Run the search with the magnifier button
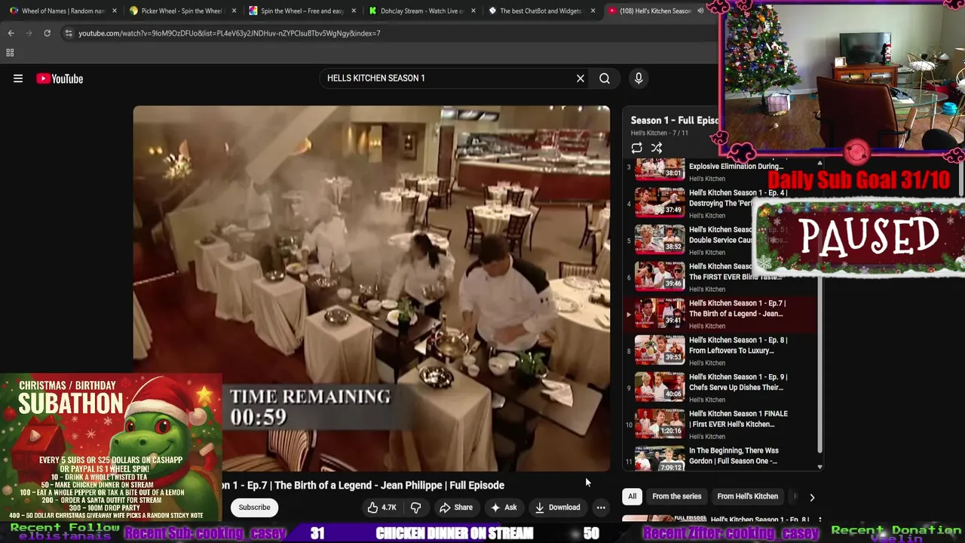965x543 pixels. click(x=605, y=78)
